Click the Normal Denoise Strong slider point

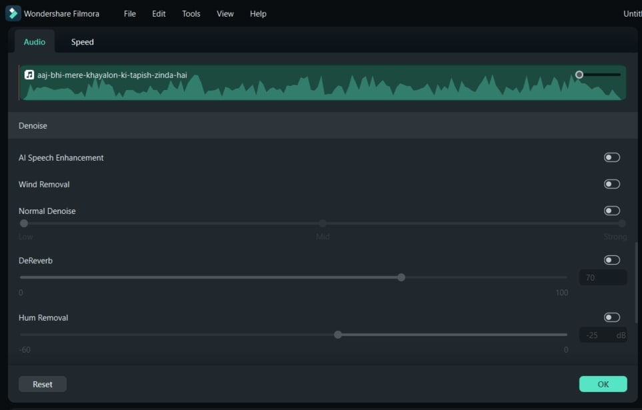coord(622,223)
